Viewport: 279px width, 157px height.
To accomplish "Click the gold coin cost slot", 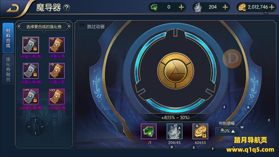I will click(x=200, y=131).
